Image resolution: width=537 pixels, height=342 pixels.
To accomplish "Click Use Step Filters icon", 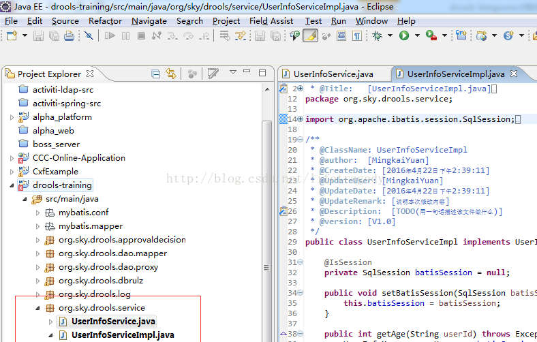I will point(241,35).
